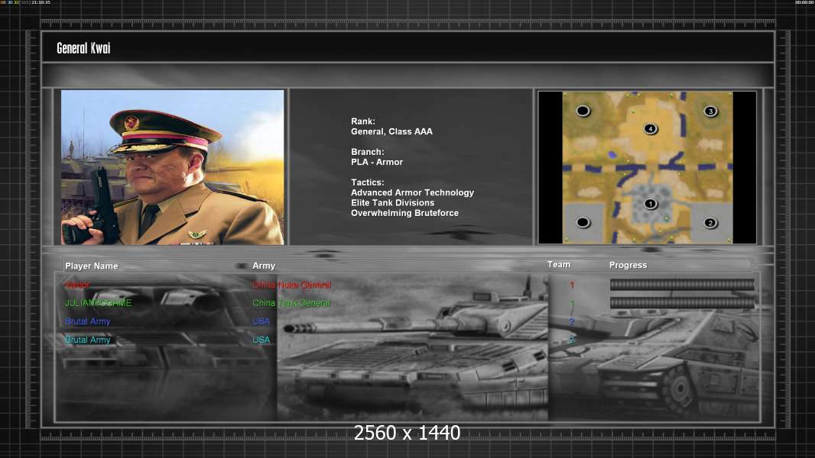Click the "Elite Tank Divisions" tactic line

[x=392, y=203]
